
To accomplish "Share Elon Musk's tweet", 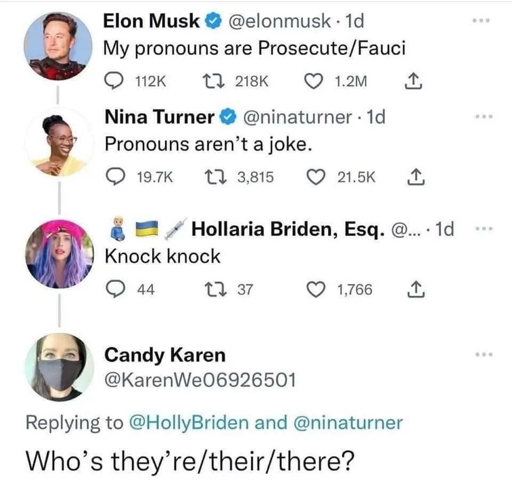I will pyautogui.click(x=411, y=81).
